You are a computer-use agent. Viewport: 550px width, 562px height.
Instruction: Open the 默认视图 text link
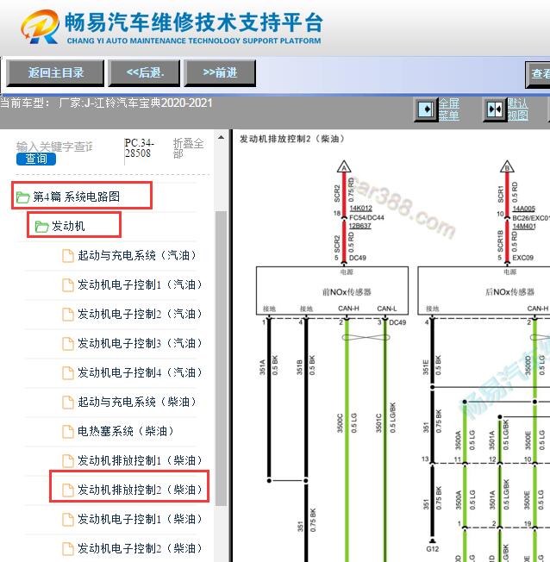pos(517,109)
